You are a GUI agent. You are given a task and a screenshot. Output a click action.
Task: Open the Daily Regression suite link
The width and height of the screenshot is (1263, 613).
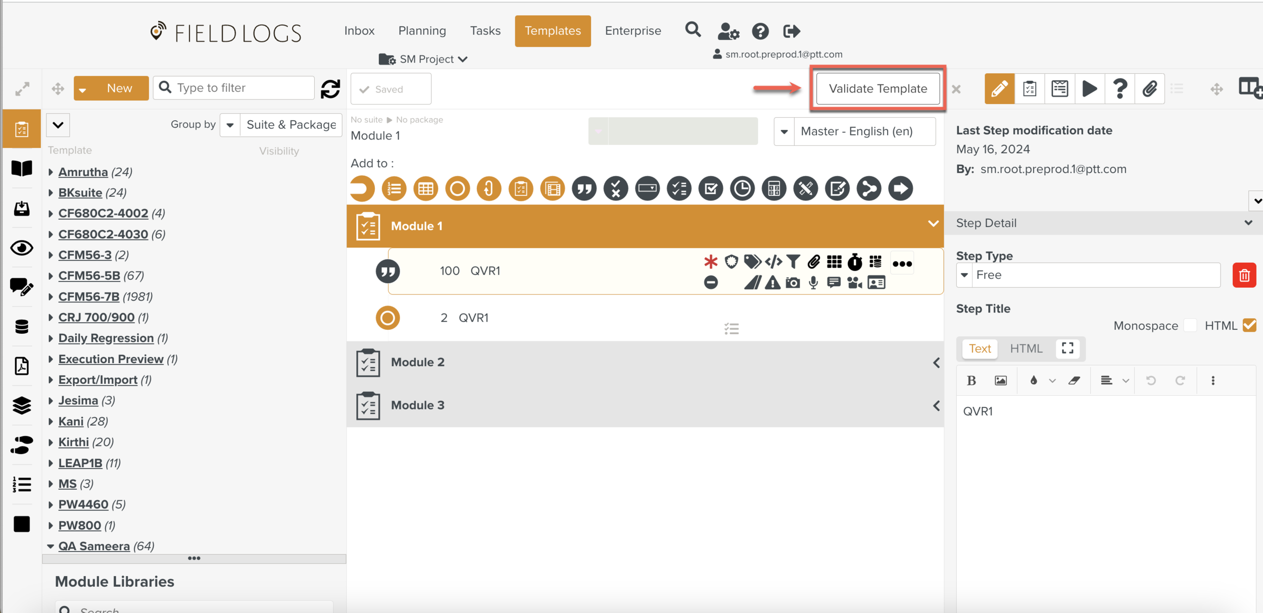[106, 338]
